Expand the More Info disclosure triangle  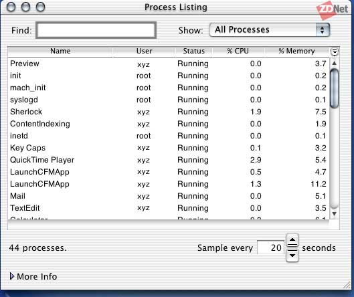pos(12,276)
